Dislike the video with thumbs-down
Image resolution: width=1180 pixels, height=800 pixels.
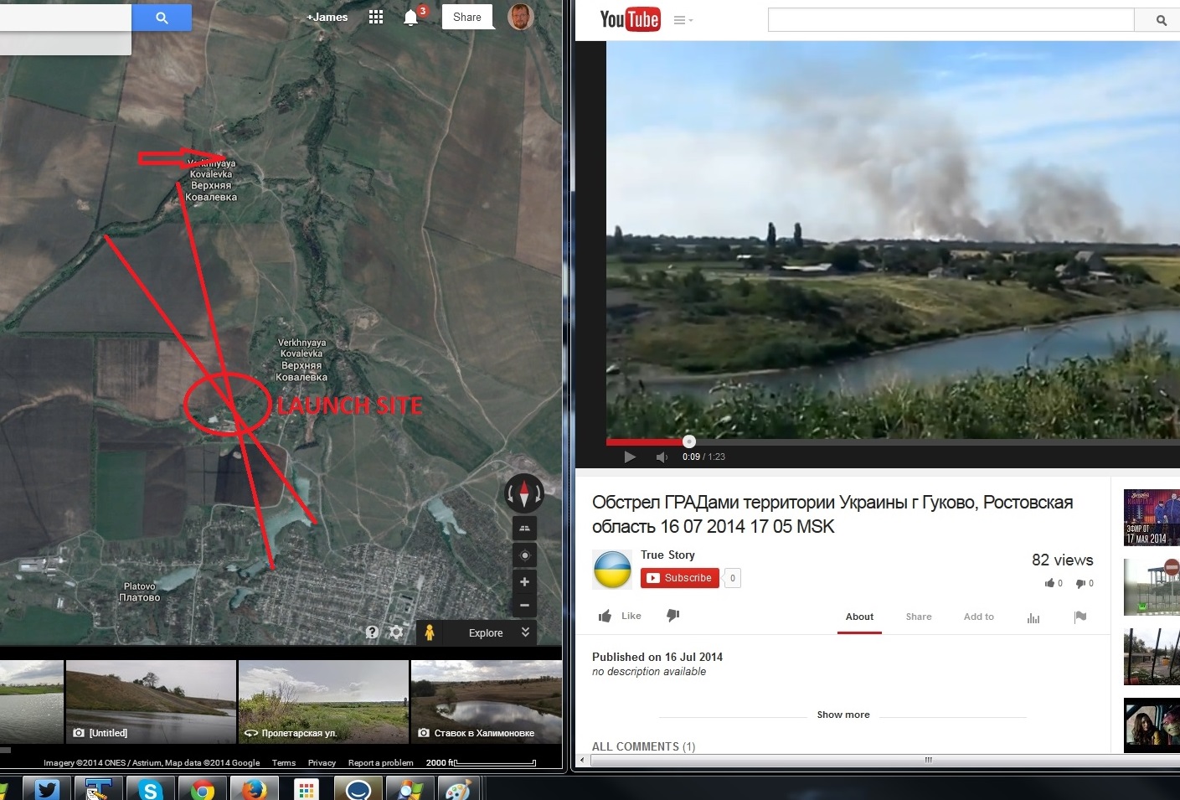[x=672, y=616]
